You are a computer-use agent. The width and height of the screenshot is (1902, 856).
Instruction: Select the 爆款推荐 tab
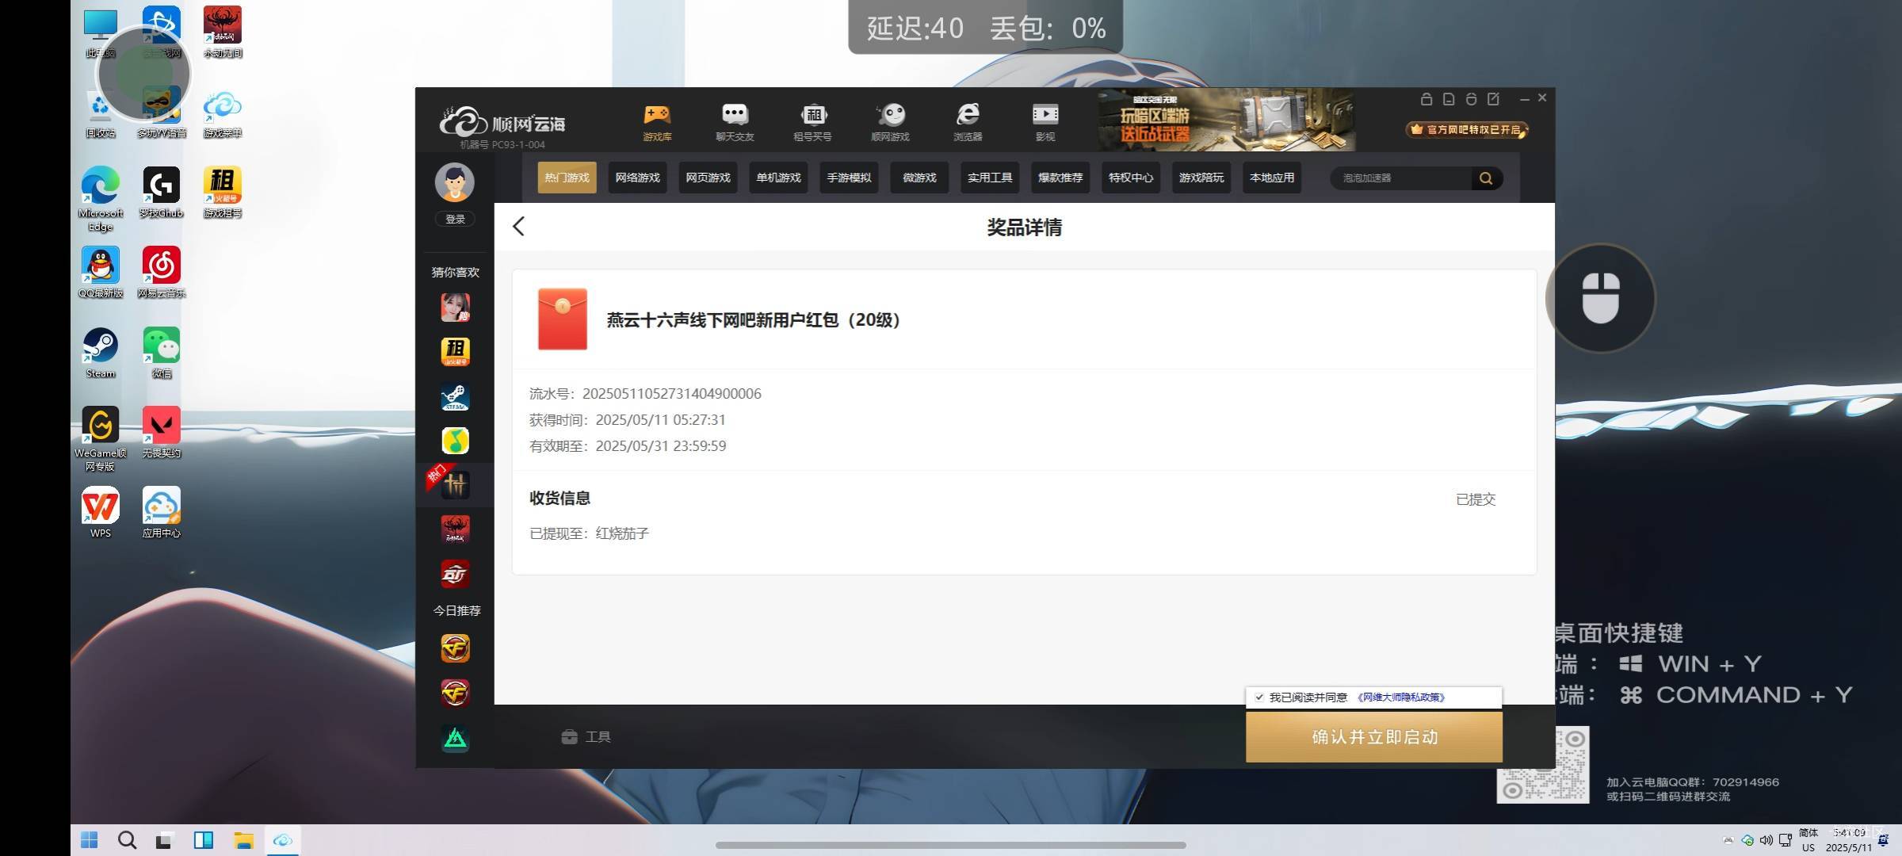coord(1061,178)
